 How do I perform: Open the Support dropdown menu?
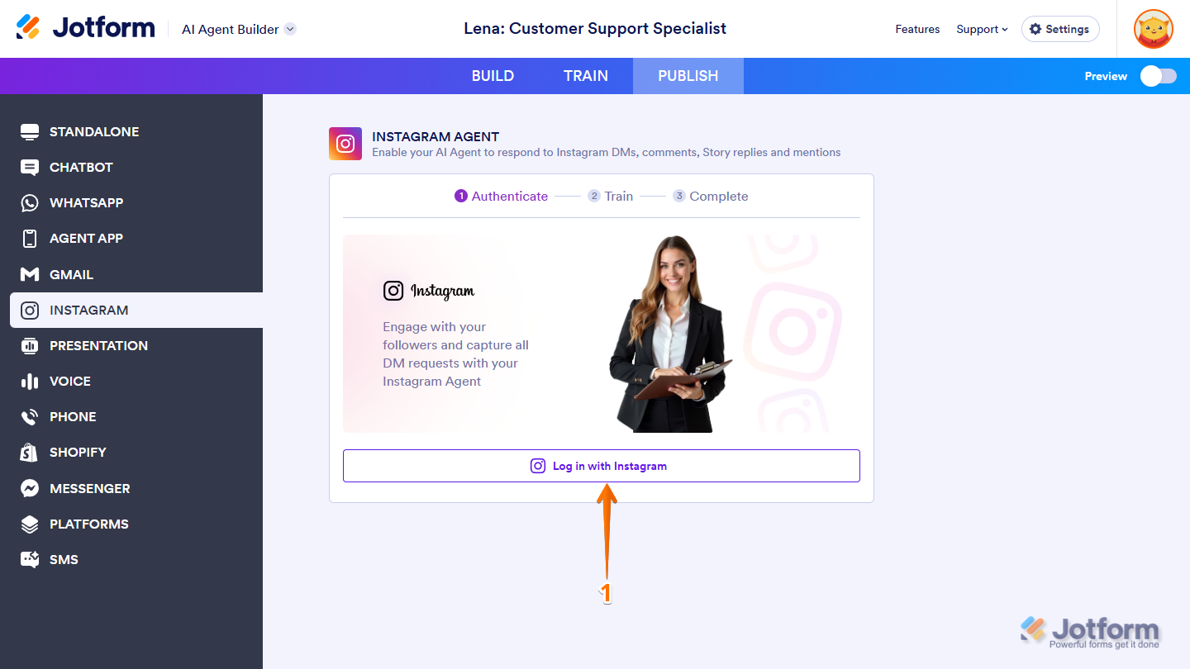pos(982,29)
